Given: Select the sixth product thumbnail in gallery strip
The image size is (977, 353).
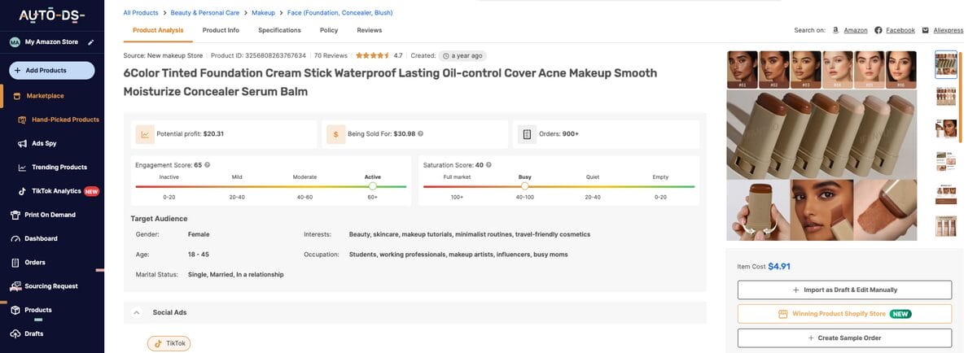Looking at the screenshot, I should (946, 225).
